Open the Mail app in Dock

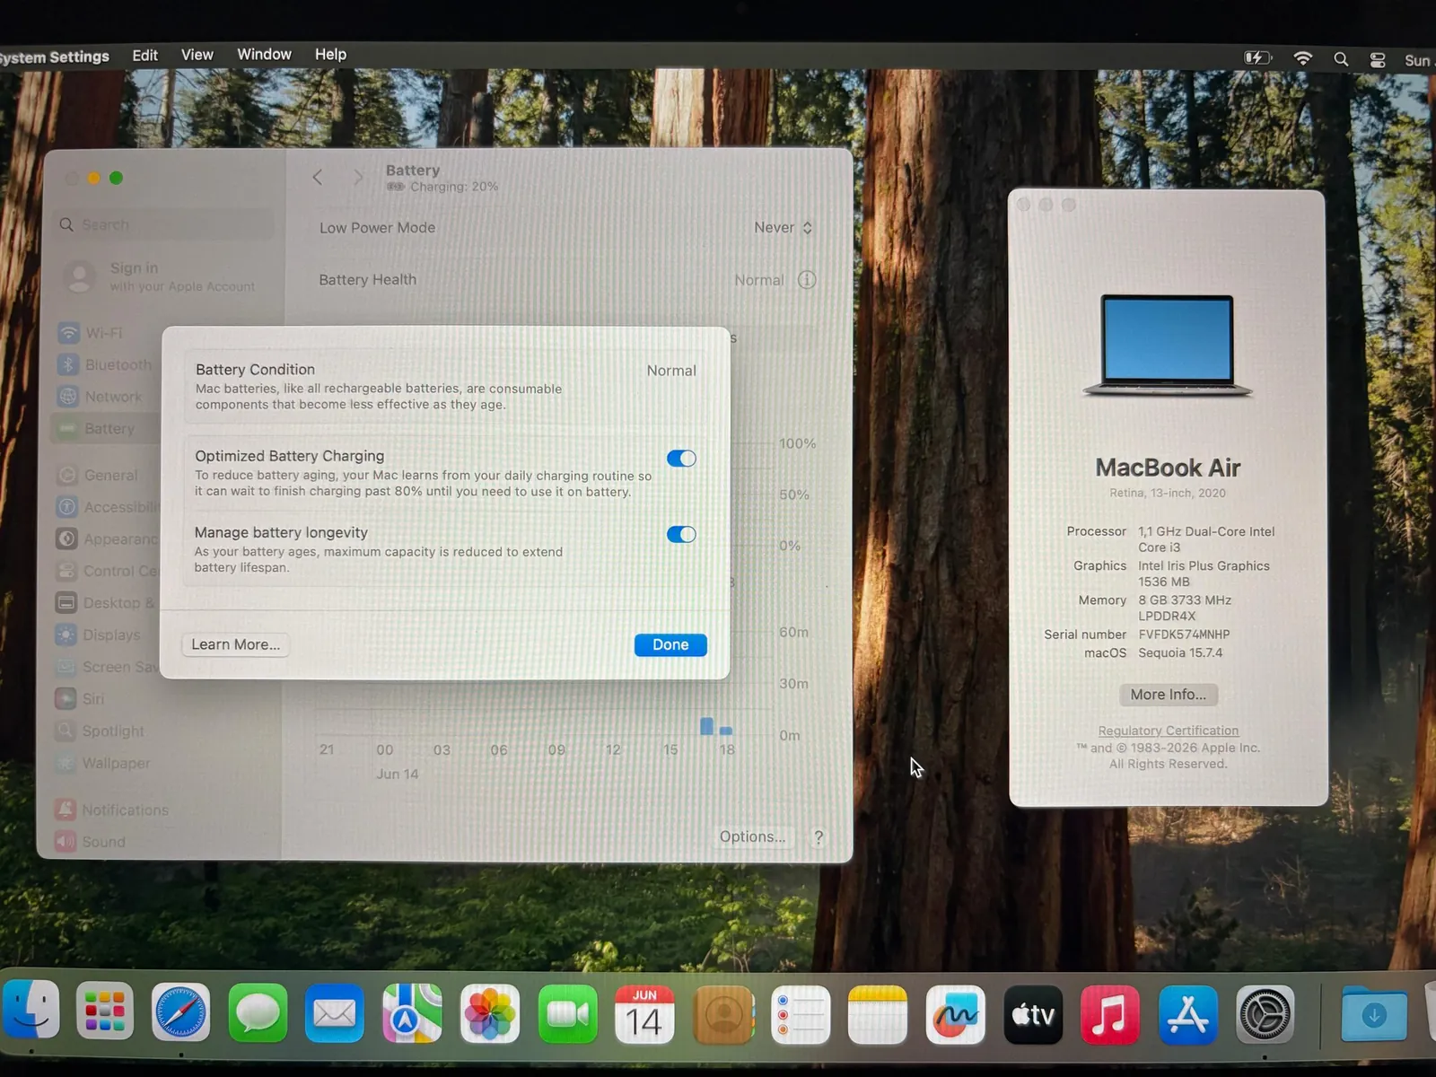click(x=335, y=1014)
